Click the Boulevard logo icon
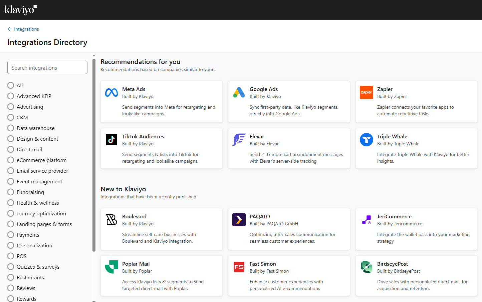 coord(111,220)
